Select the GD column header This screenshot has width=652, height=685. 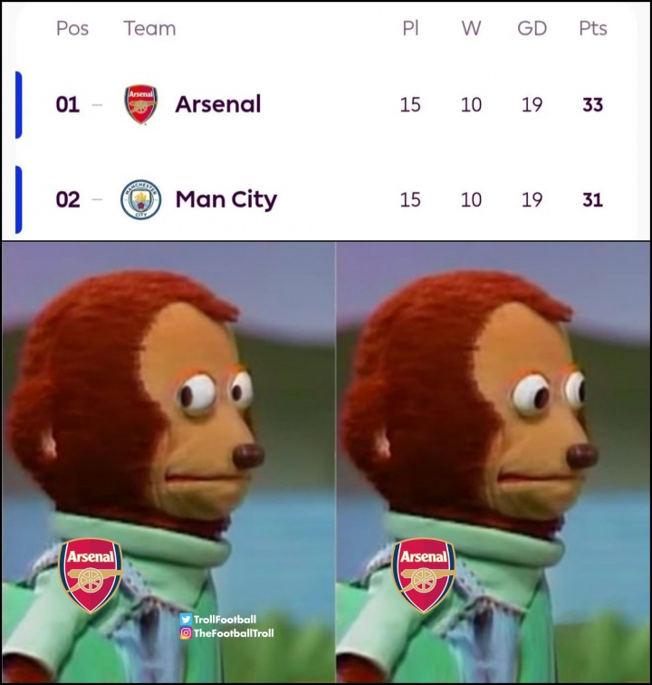point(532,28)
